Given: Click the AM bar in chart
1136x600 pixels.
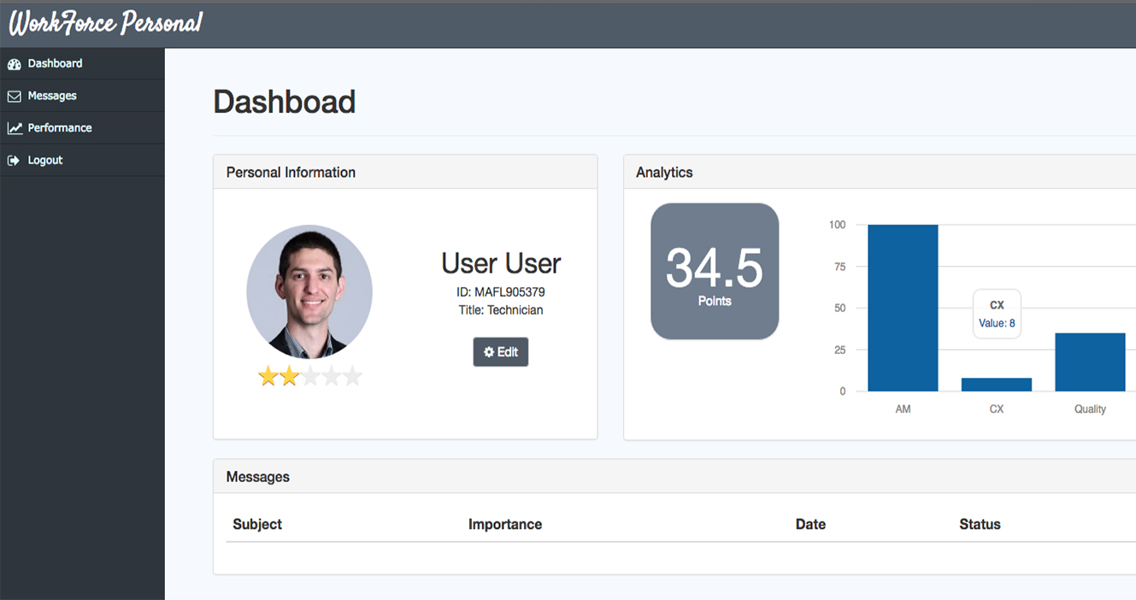Looking at the screenshot, I should (903, 308).
